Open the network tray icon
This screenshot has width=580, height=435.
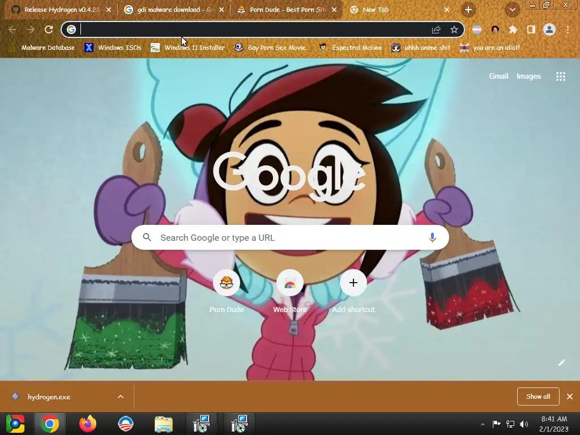pos(510,424)
